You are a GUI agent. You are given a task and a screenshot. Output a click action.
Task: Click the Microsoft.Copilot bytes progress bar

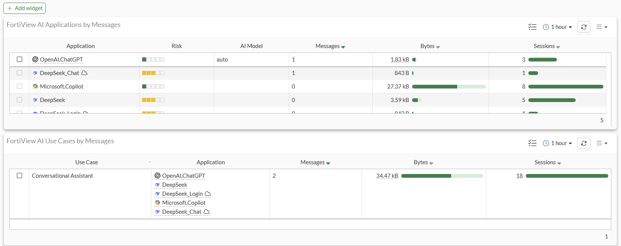448,87
